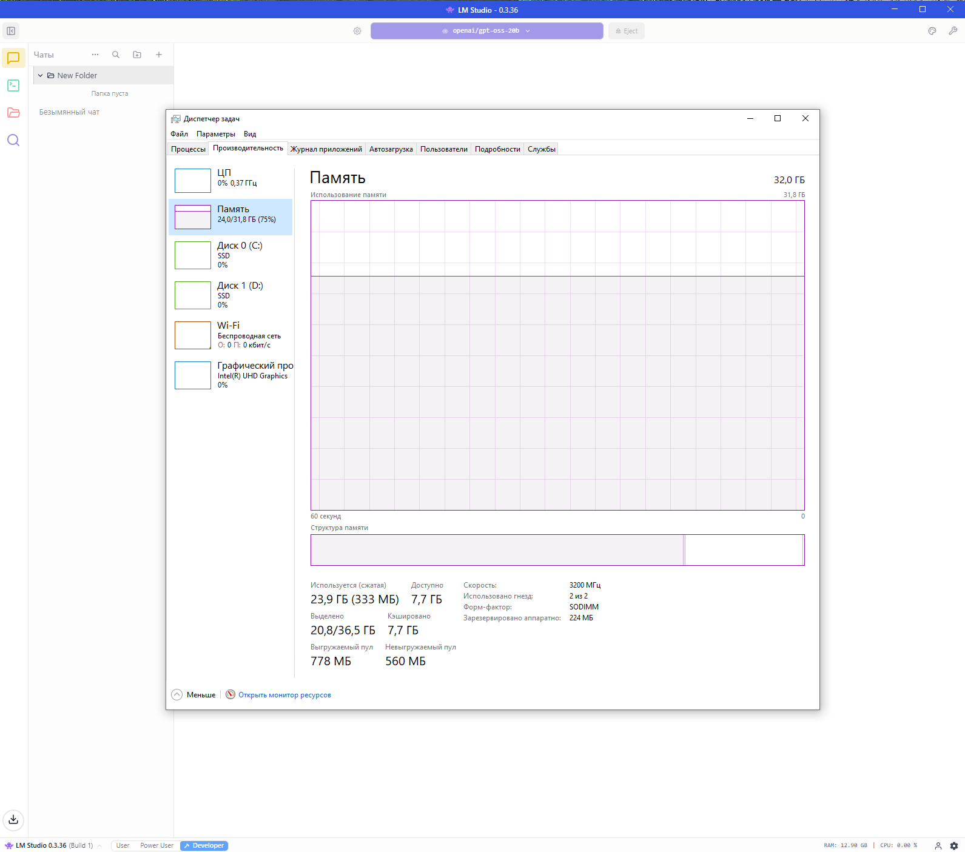Collapse Task Manager with Меньше button
Viewport: 965px width, 852px height.
tap(194, 695)
